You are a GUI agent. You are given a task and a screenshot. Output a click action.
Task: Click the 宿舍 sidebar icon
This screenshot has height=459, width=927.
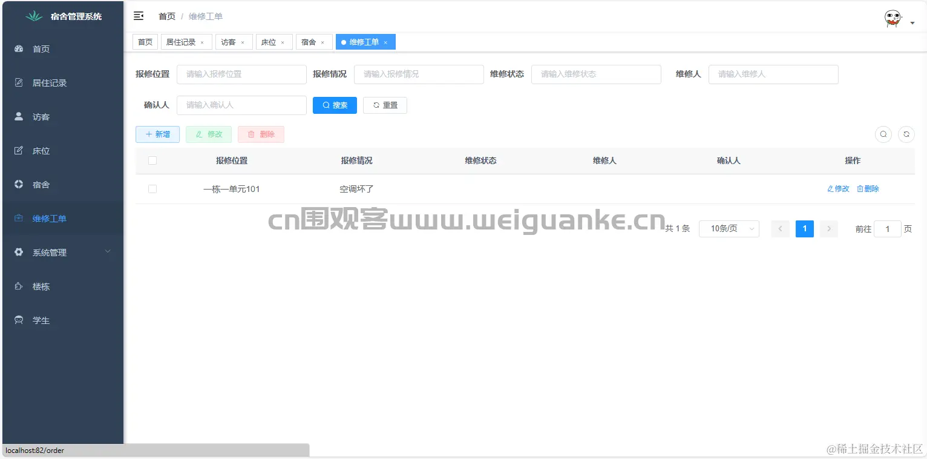pyautogui.click(x=19, y=185)
